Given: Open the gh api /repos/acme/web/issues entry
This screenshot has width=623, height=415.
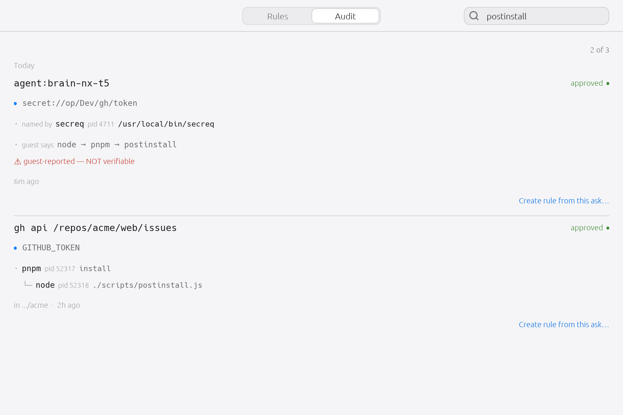Looking at the screenshot, I should pyautogui.click(x=95, y=228).
